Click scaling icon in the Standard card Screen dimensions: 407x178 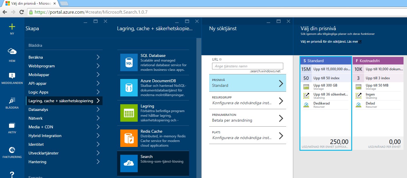(x=306, y=96)
